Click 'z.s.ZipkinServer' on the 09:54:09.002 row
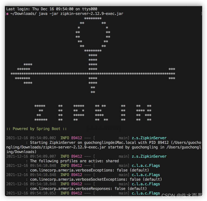 (149, 138)
